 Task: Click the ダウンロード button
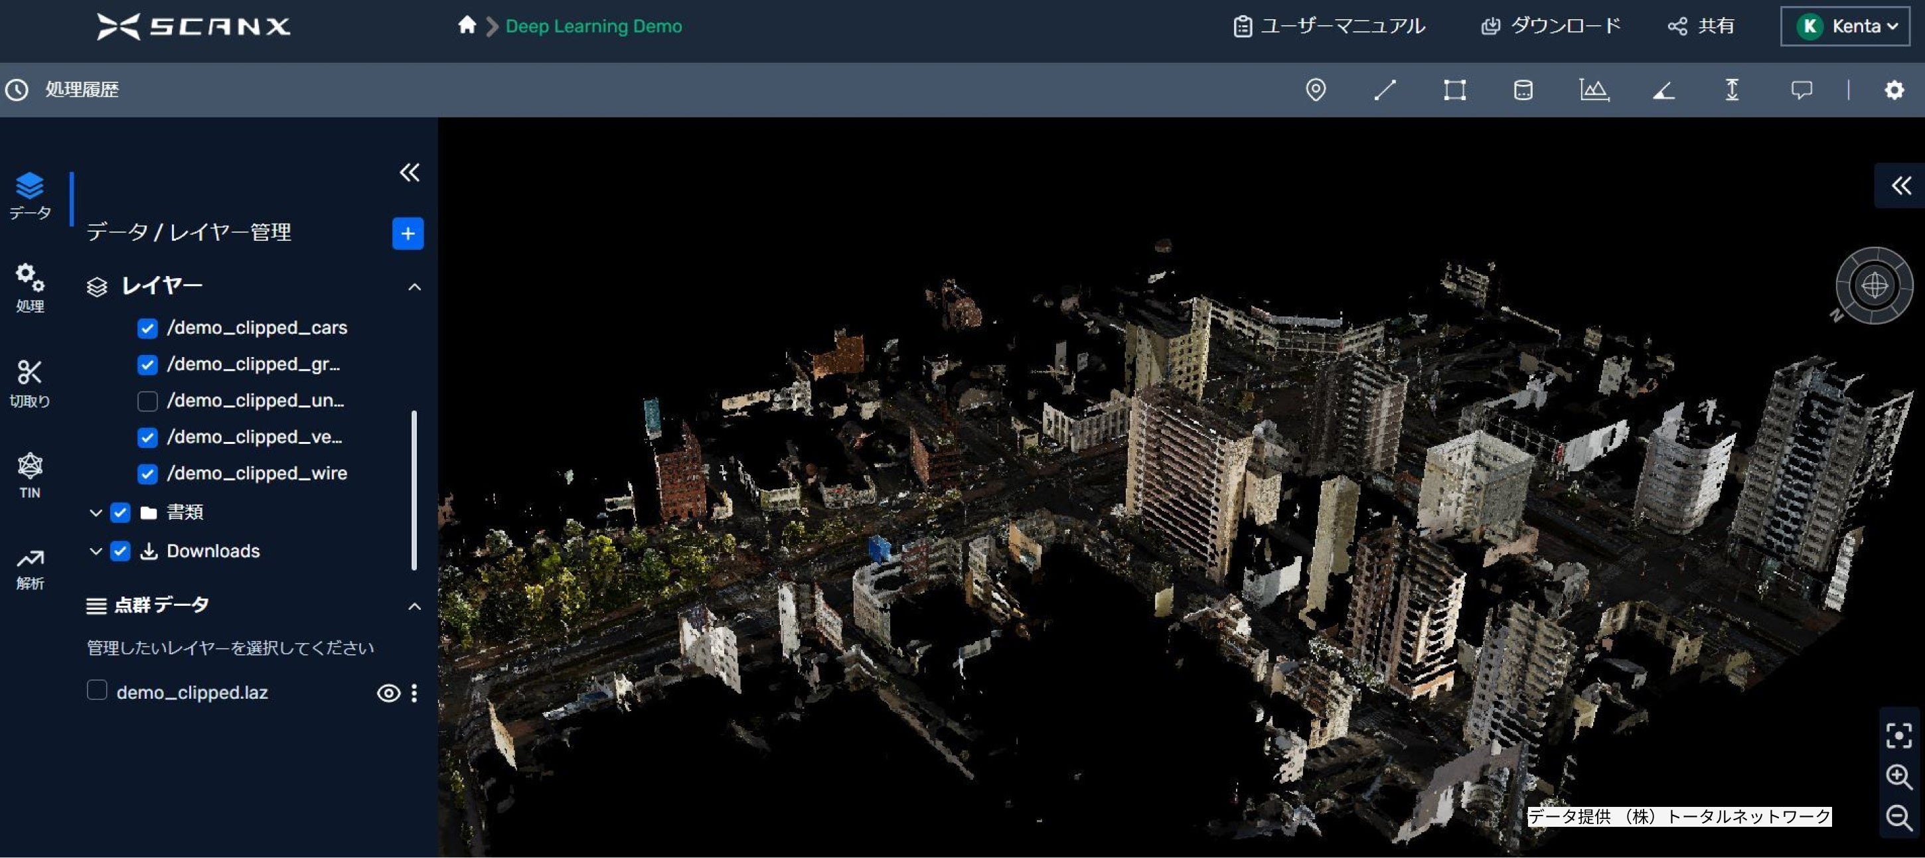tap(1551, 26)
